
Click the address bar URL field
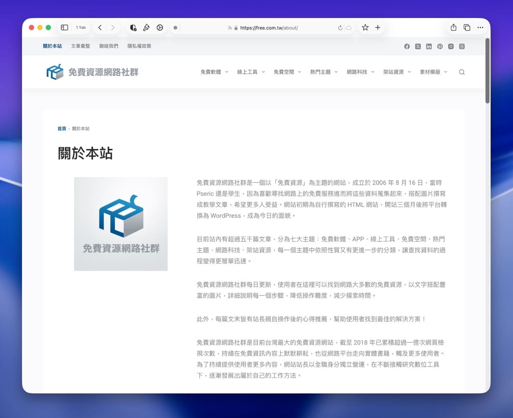268,28
